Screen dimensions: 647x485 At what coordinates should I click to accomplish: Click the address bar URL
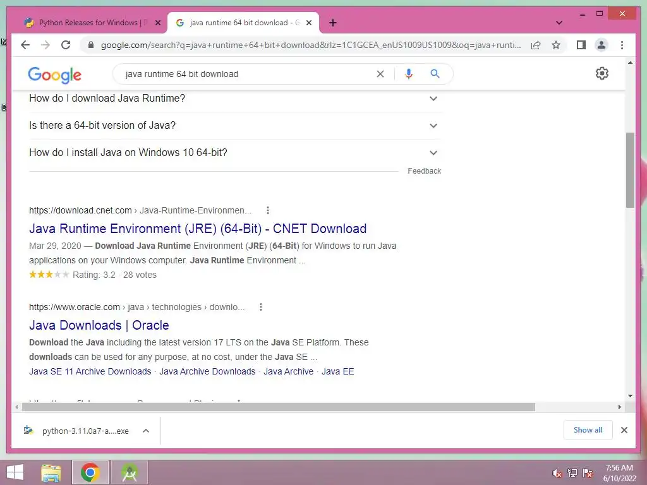[311, 45]
